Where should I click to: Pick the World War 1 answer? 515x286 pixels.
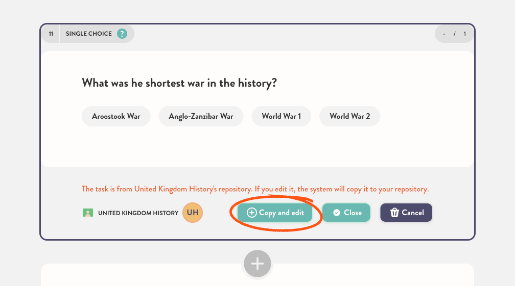pyautogui.click(x=281, y=116)
